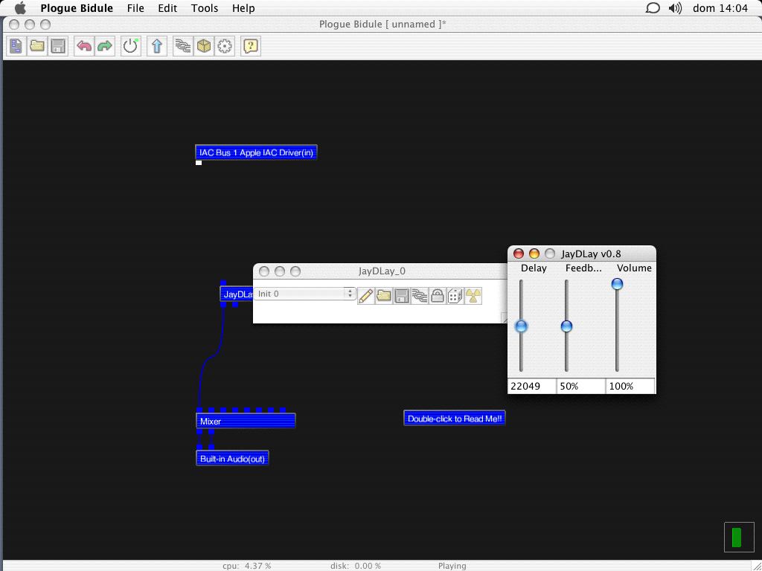762x571 pixels.
Task: Click the Delay value field showing 22049
Action: [531, 387]
